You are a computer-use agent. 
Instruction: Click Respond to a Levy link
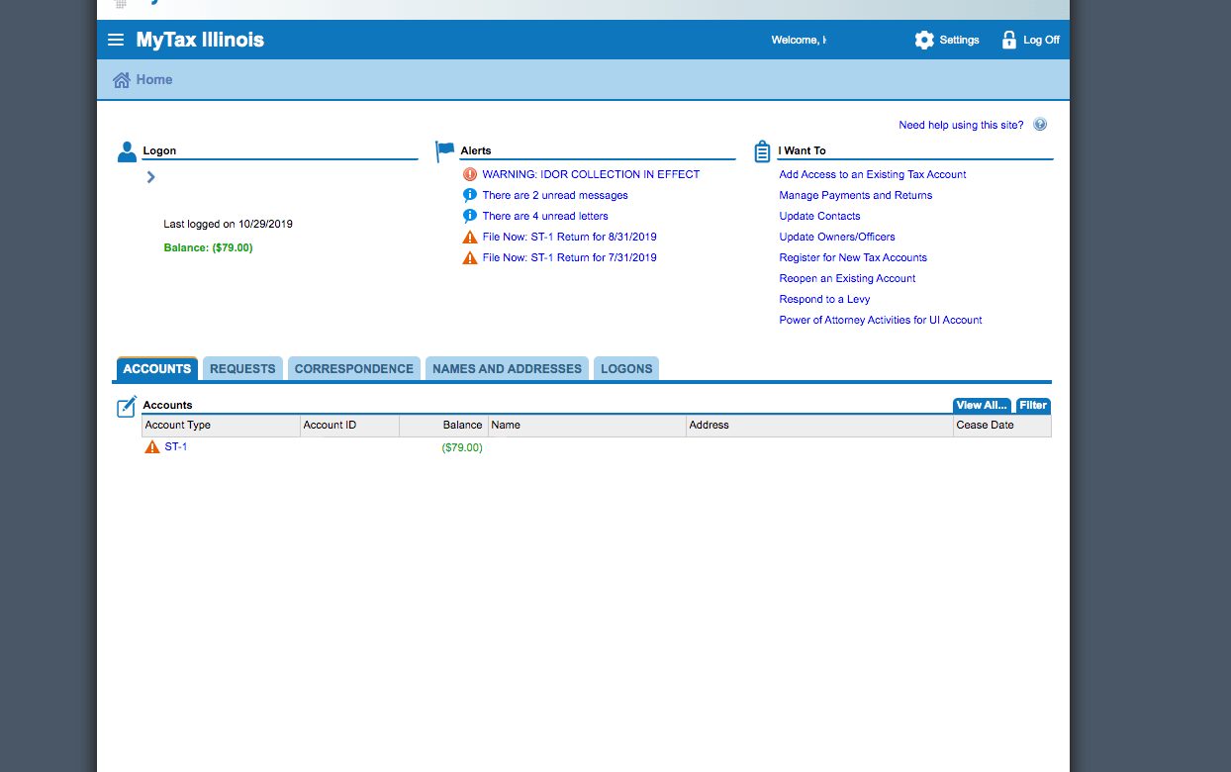click(824, 299)
